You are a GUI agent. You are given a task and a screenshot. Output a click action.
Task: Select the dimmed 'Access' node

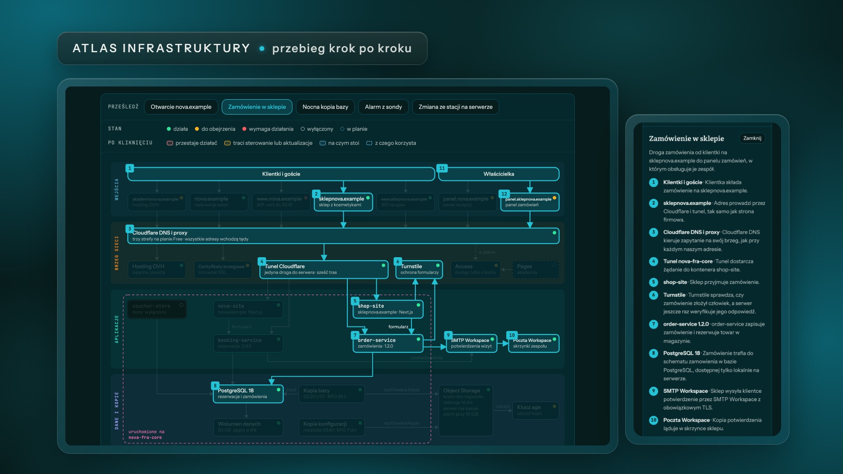point(476,269)
